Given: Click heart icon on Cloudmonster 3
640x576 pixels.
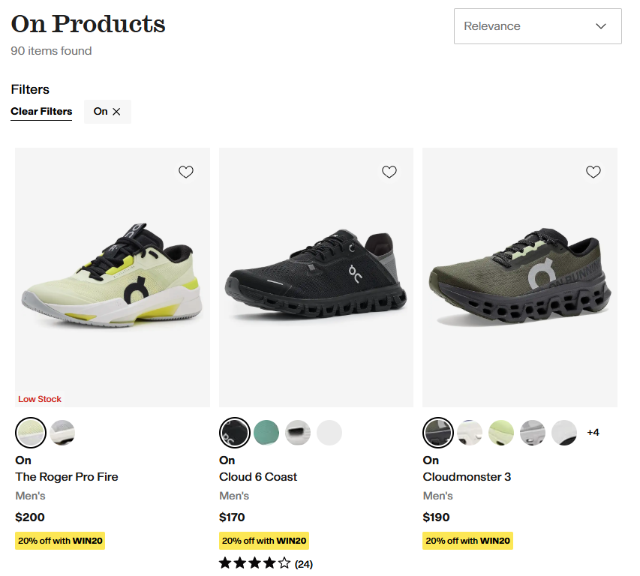Looking at the screenshot, I should coord(593,172).
